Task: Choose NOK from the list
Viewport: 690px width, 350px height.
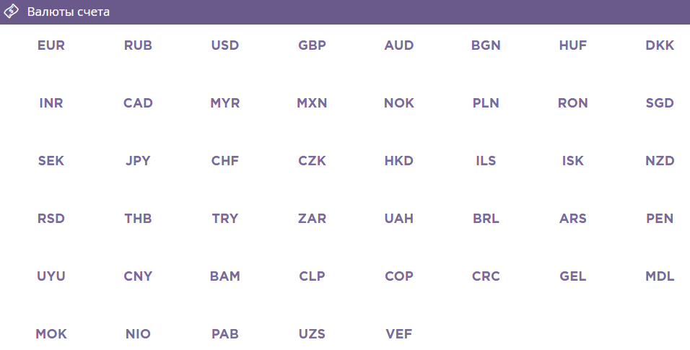Action: [x=399, y=103]
